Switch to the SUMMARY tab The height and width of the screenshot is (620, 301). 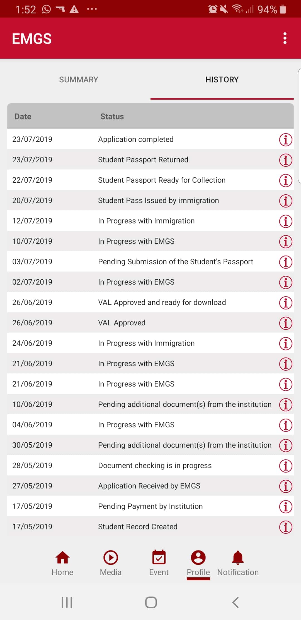click(79, 80)
